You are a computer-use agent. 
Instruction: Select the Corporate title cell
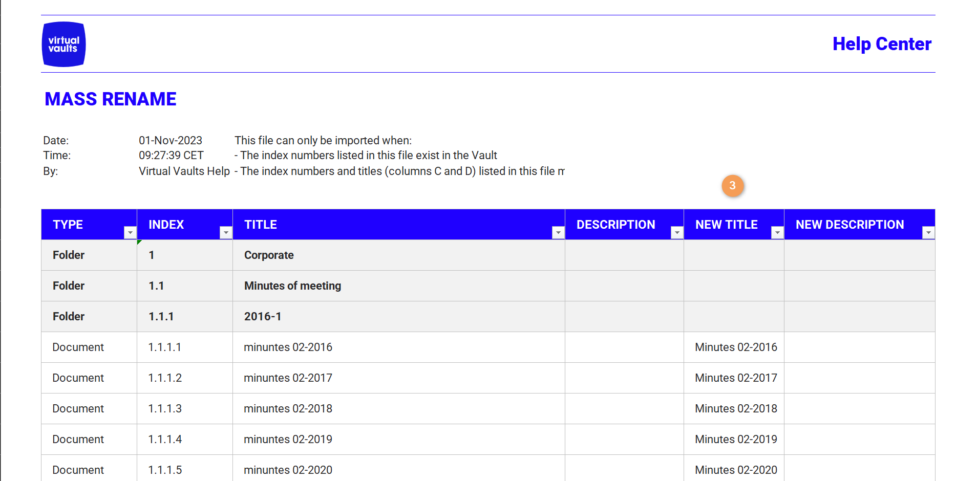point(399,255)
